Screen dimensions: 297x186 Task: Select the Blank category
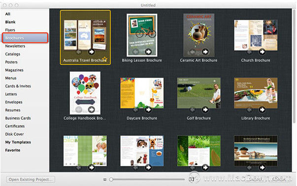pos(10,22)
